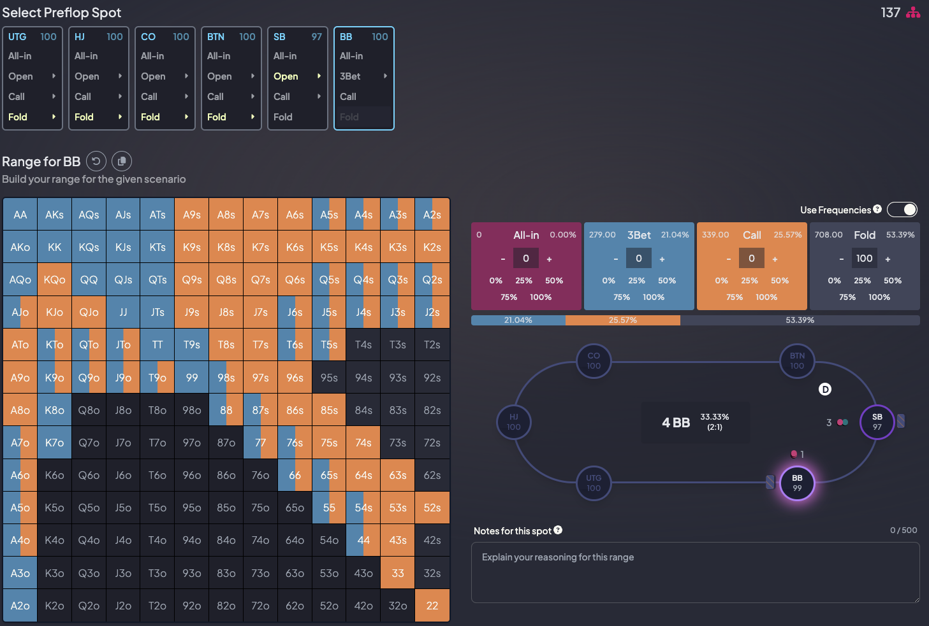This screenshot has height=626, width=929.
Task: Decrease the 3Bet frequency with minus
Action: click(616, 259)
